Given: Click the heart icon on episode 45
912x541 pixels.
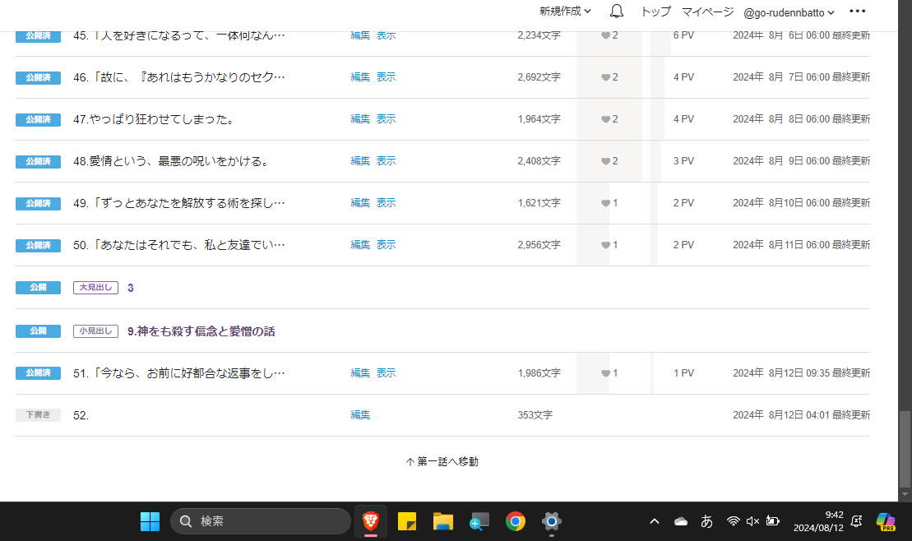Looking at the screenshot, I should click(x=606, y=35).
